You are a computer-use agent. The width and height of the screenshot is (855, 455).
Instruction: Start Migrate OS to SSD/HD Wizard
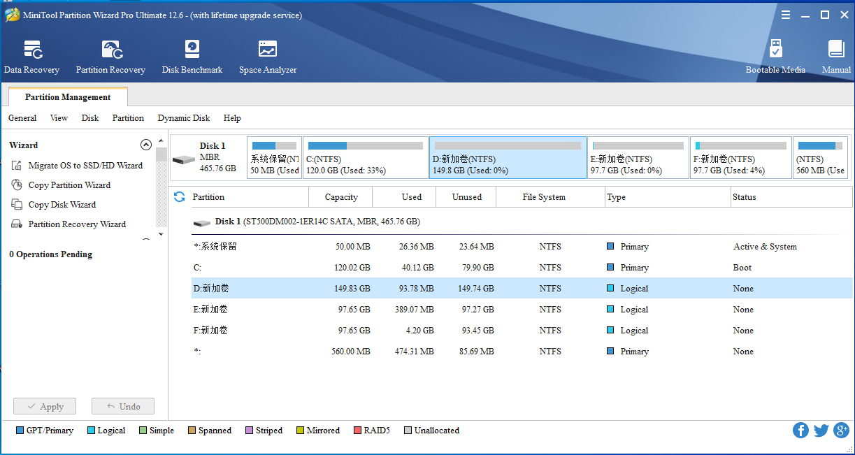coord(85,166)
